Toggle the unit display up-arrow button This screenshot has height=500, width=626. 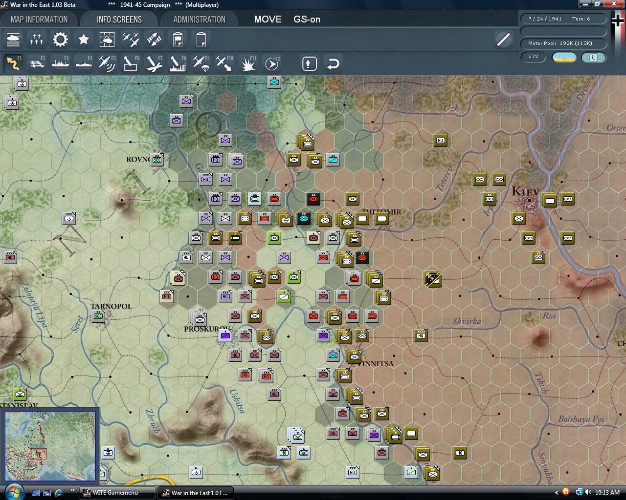[309, 63]
